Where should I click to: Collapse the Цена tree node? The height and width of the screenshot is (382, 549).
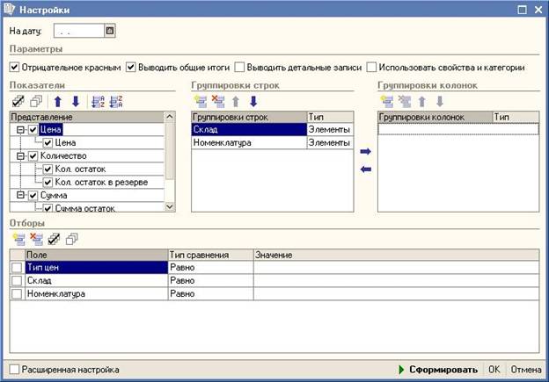pyautogui.click(x=19, y=130)
